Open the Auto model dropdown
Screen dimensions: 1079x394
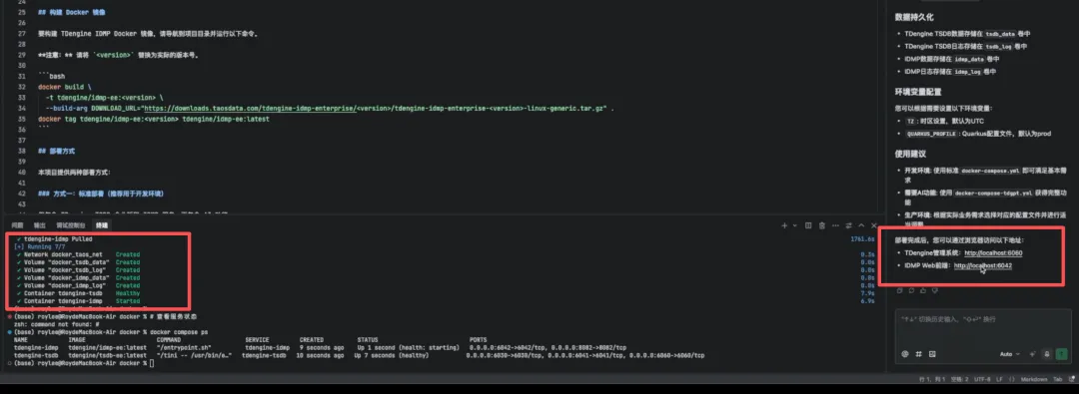pyautogui.click(x=1009, y=354)
